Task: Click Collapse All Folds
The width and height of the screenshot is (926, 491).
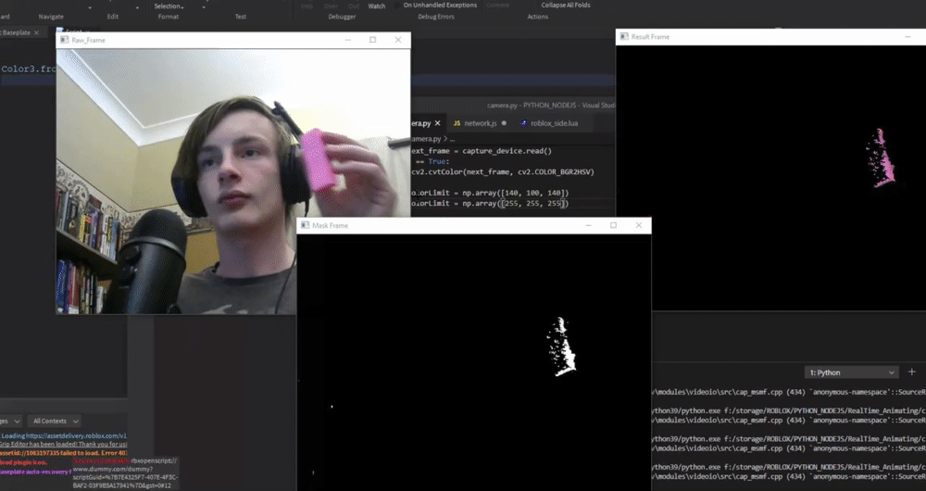Action: 566,6
